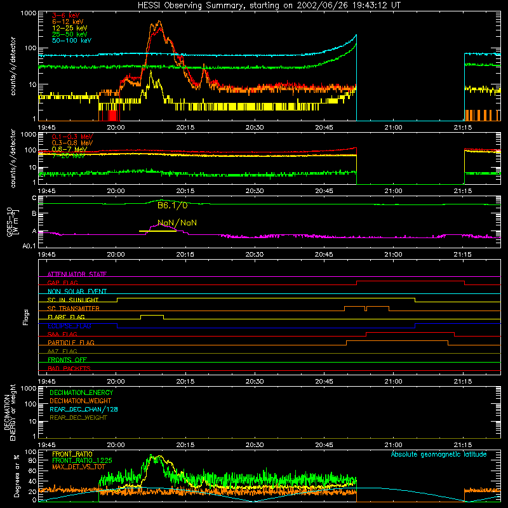Click the NaN/NaN annotation in GOES panel

pyautogui.click(x=177, y=223)
